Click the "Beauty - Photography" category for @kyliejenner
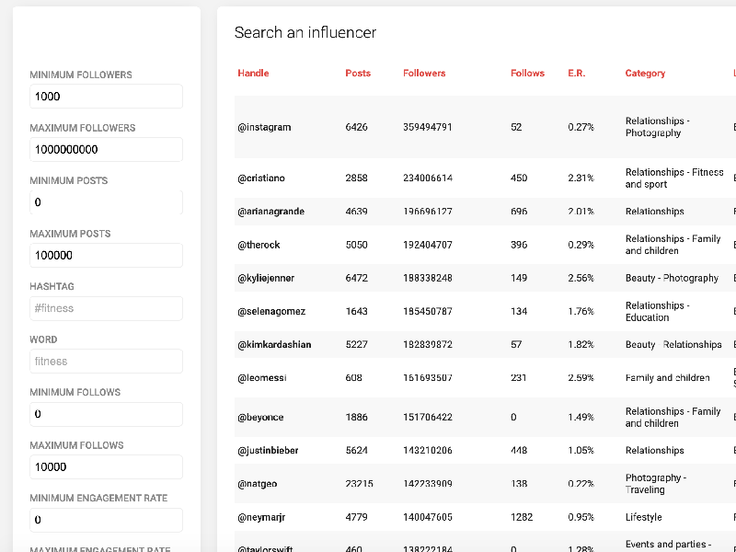This screenshot has width=736, height=552. (x=672, y=279)
